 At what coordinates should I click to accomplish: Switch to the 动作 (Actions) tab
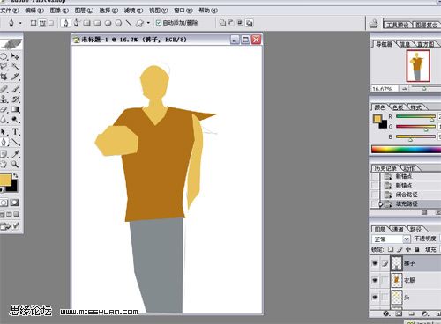point(409,168)
